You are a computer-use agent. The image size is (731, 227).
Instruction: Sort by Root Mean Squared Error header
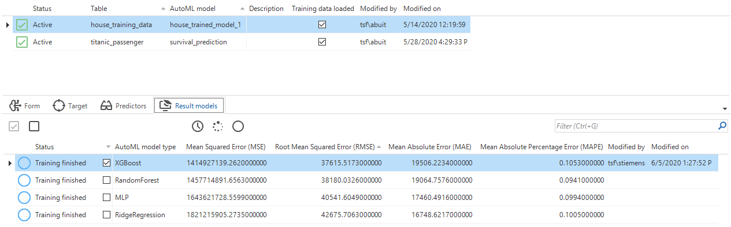pyautogui.click(x=325, y=147)
